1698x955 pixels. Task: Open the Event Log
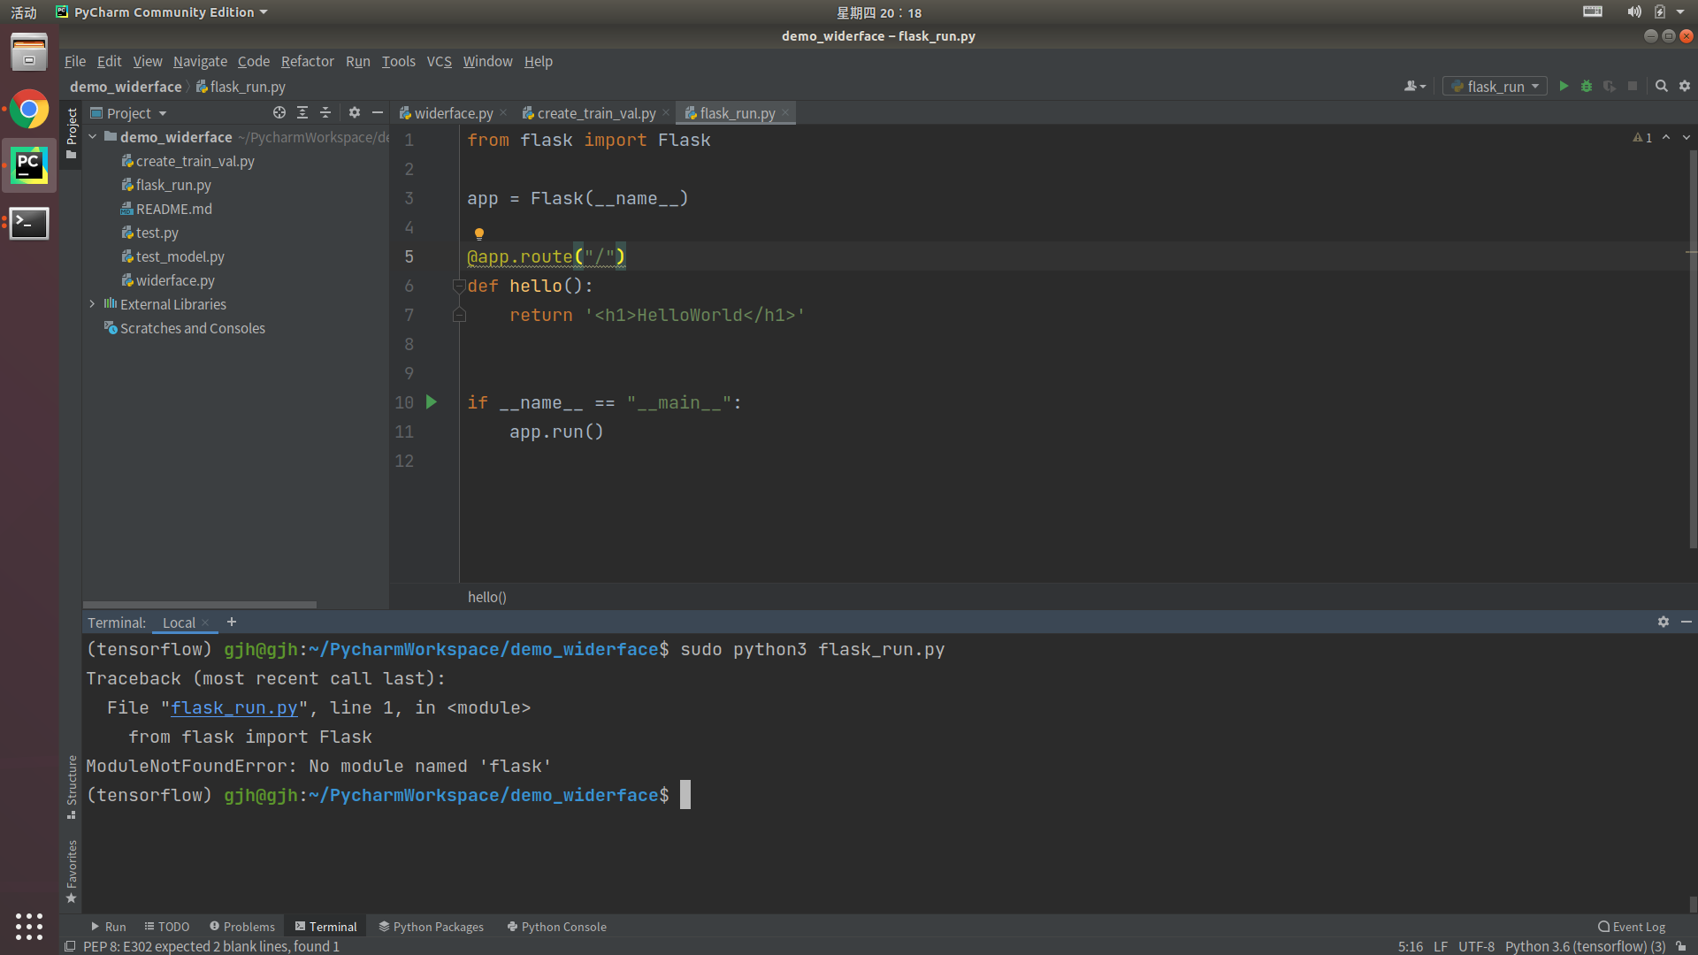click(1632, 927)
